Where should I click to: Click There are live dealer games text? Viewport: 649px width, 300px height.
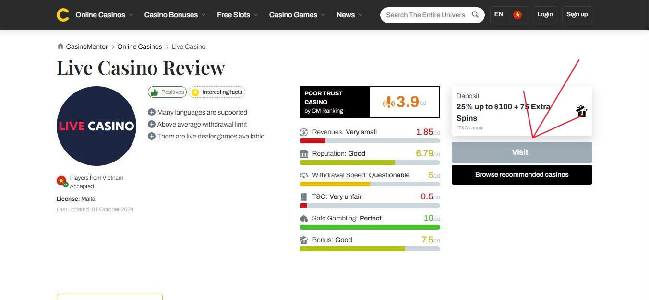click(x=211, y=136)
